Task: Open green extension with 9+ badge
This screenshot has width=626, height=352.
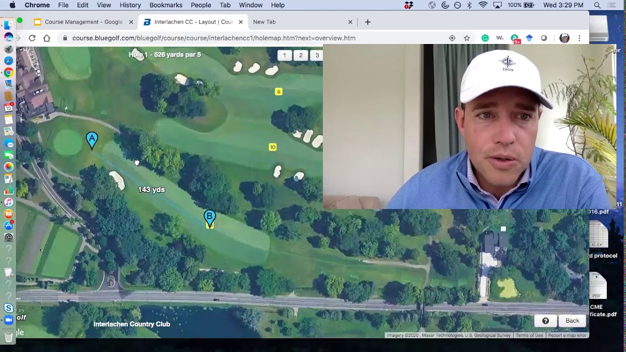Action: (x=514, y=39)
